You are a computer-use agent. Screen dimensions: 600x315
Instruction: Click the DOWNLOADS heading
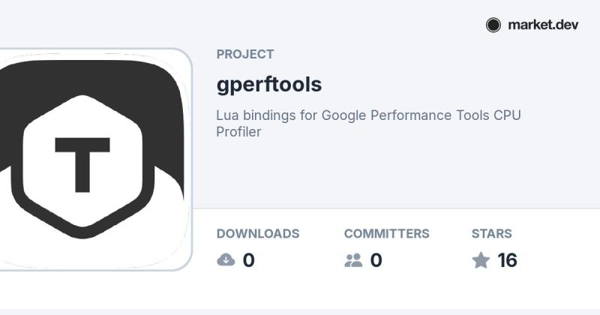coord(258,233)
